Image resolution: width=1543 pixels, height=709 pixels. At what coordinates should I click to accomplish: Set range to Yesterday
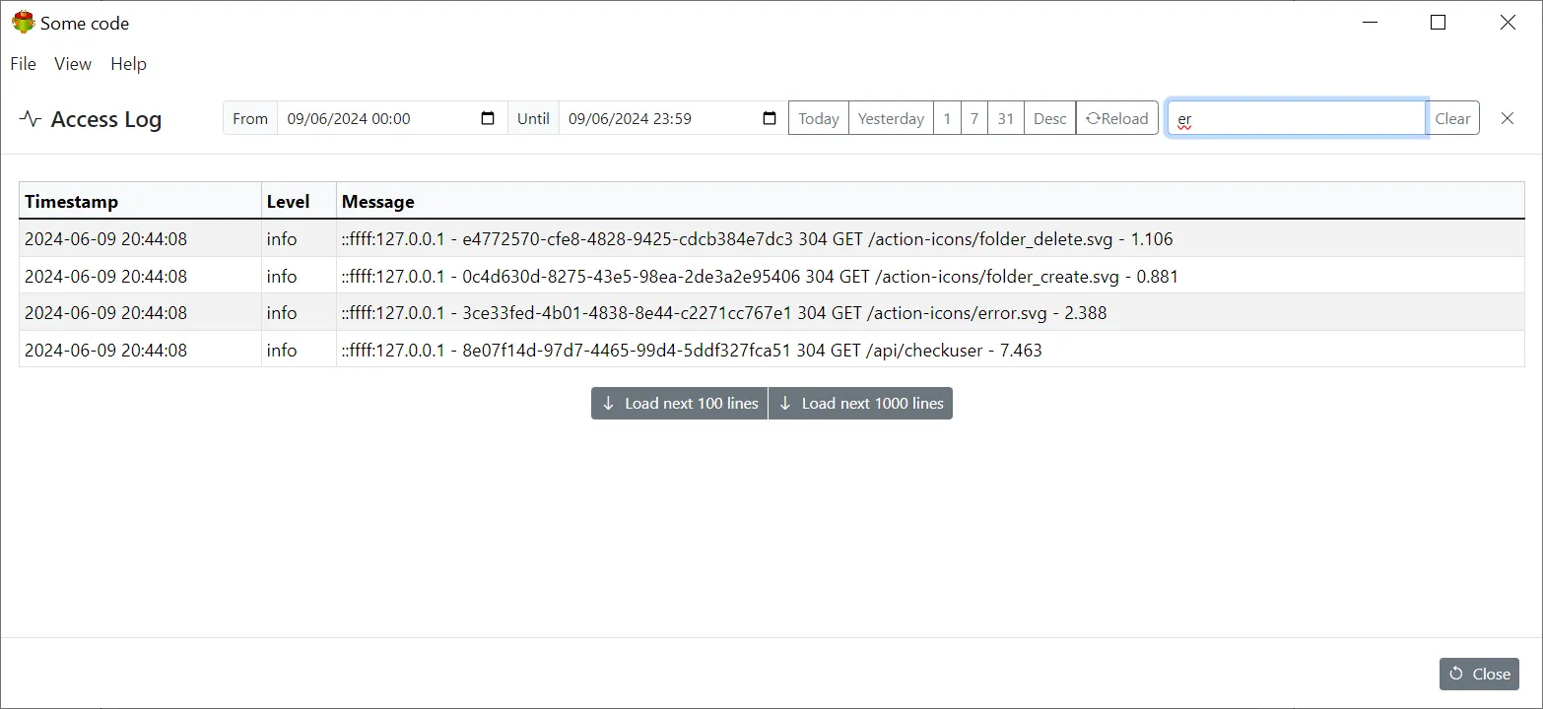(890, 117)
